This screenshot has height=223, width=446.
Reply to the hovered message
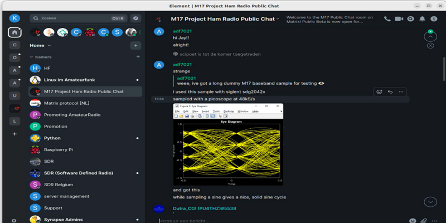tap(390, 92)
